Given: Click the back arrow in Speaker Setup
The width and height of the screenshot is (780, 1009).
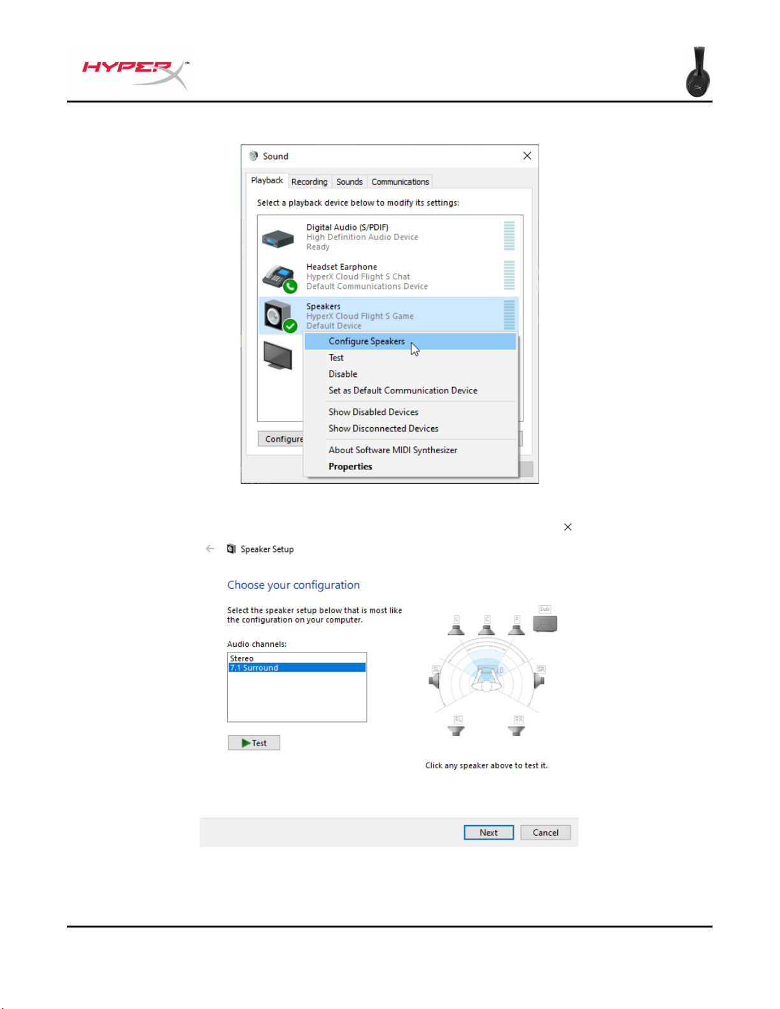Looking at the screenshot, I should (210, 549).
